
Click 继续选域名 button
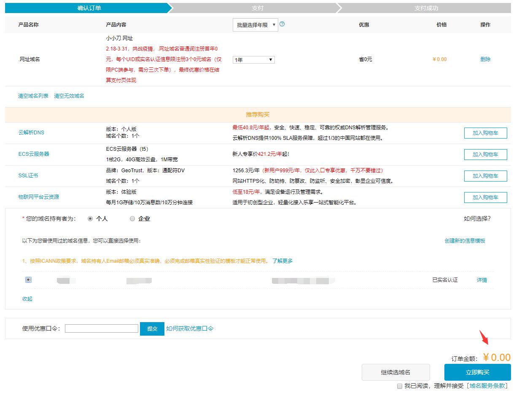[x=395, y=372]
